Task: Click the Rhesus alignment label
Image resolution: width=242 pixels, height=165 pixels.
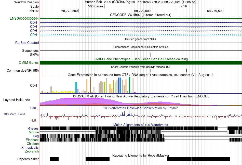Action: [33, 128]
